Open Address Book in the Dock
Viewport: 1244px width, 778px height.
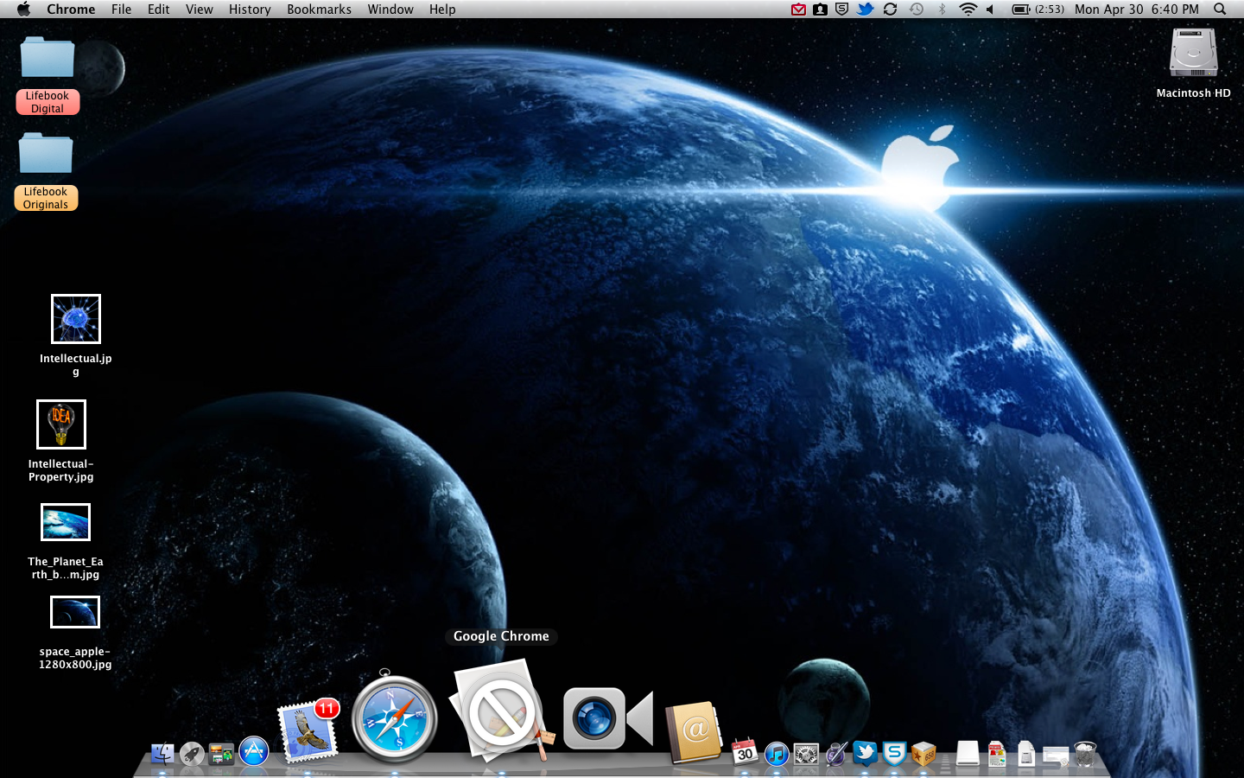[694, 731]
